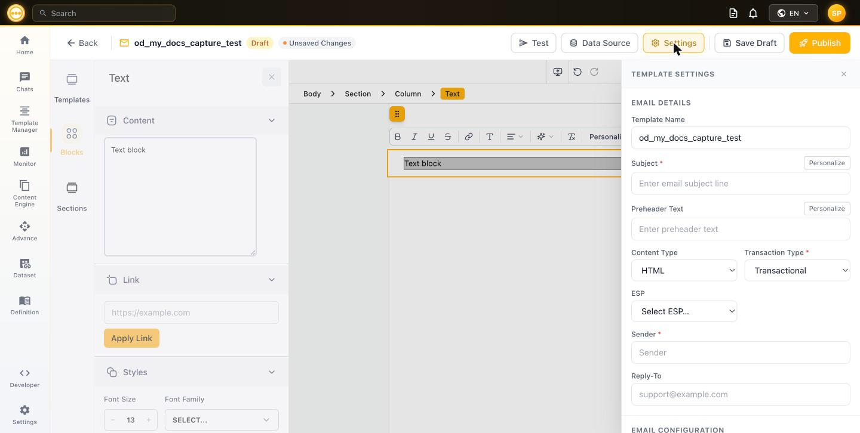The image size is (860, 433).
Task: Apply bold formatting
Action: click(398, 137)
